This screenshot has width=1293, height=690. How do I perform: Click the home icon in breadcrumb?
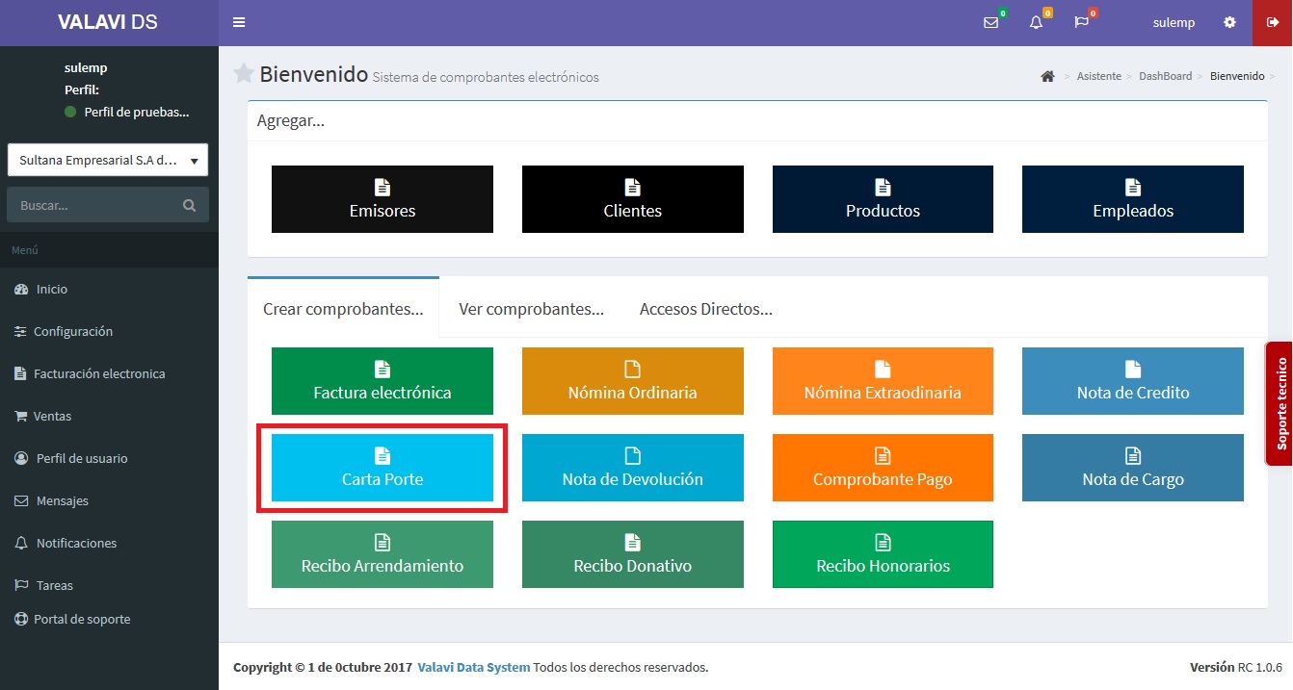pyautogui.click(x=1047, y=76)
